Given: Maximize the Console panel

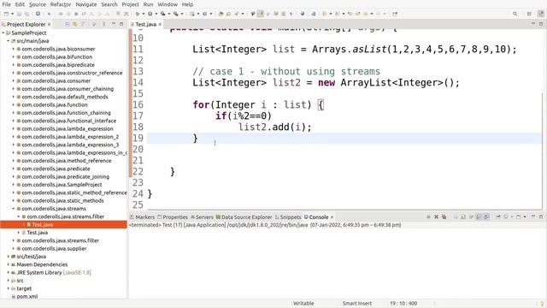Looking at the screenshot, I should 541,216.
